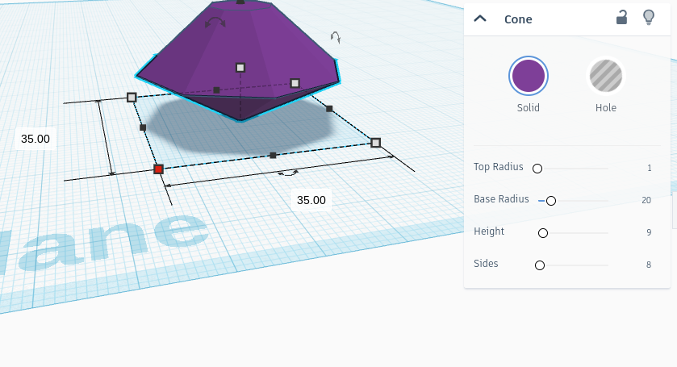Select the right corner white resize handle
Image resolution: width=677 pixels, height=367 pixels.
376,143
